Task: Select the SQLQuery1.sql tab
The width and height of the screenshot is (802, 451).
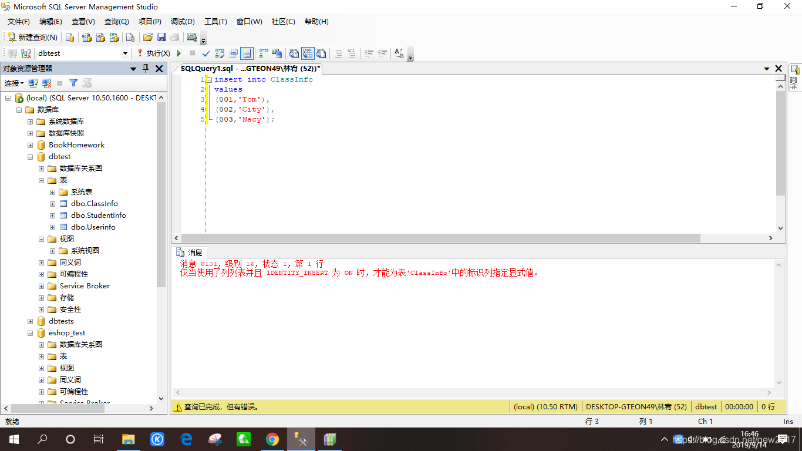Action: (250, 69)
